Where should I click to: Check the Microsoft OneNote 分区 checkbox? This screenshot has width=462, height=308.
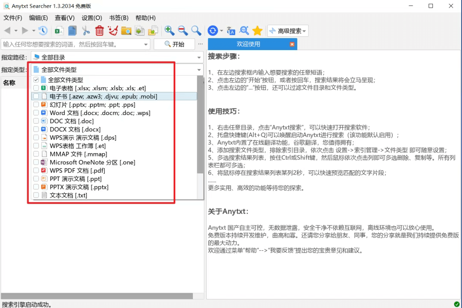click(x=36, y=163)
